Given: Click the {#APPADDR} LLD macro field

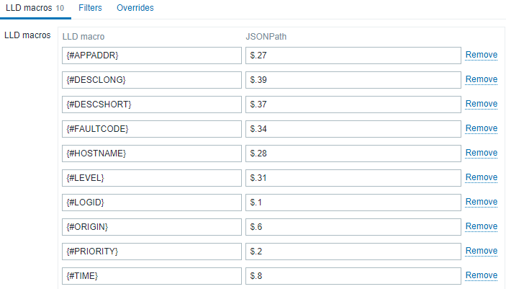Looking at the screenshot, I should [x=152, y=55].
